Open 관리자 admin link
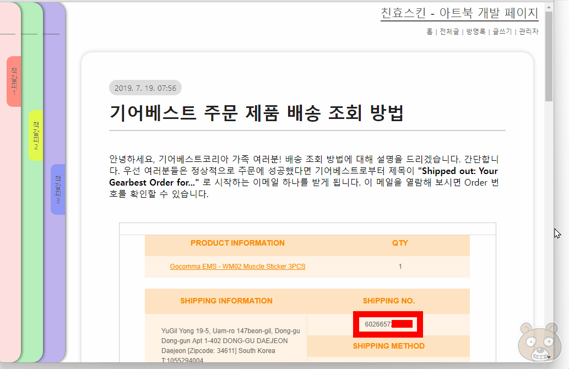This screenshot has height=369, width=569. click(529, 32)
